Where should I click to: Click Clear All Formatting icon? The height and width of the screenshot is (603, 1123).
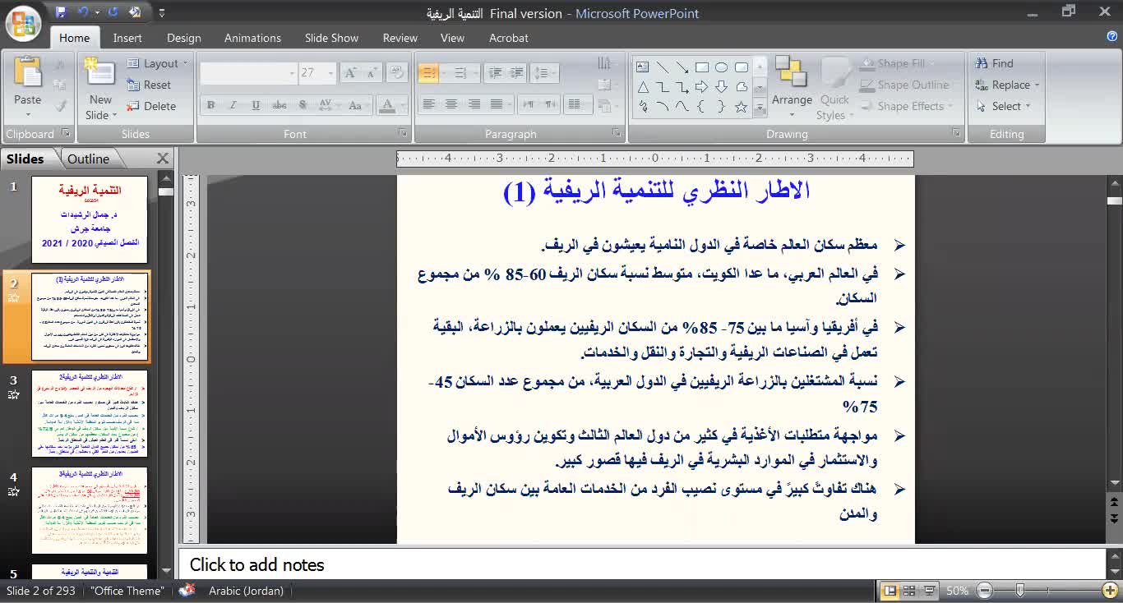click(397, 72)
